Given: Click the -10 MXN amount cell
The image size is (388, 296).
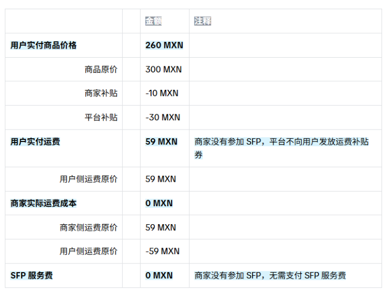Looking at the screenshot, I should click(161, 94).
